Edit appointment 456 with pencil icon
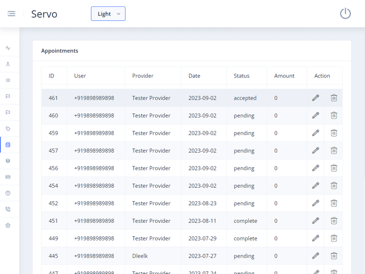The width and height of the screenshot is (365, 274). coord(315,168)
